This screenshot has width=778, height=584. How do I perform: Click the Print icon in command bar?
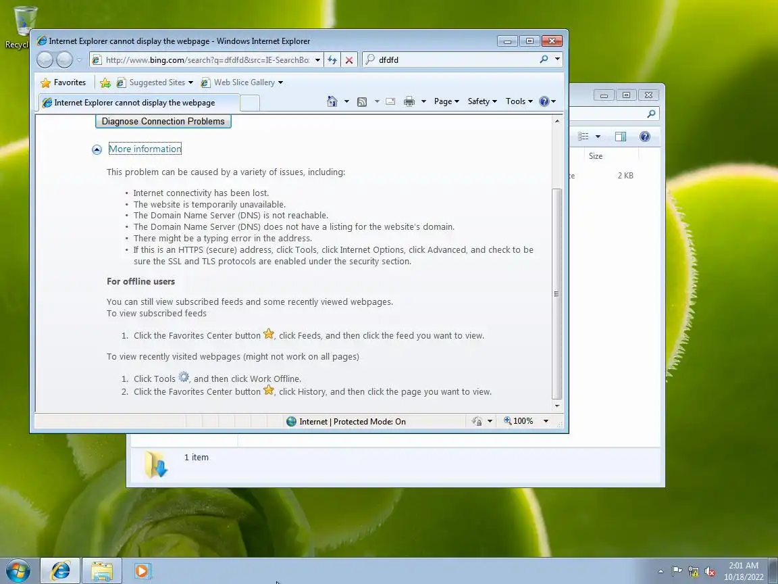pos(409,102)
